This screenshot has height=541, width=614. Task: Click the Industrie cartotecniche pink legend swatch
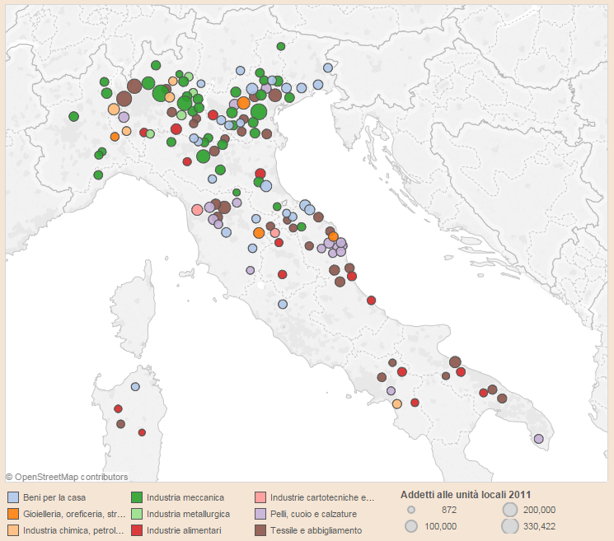(x=260, y=497)
